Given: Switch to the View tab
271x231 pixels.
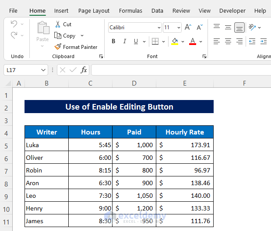Looking at the screenshot, I should coord(204,10).
